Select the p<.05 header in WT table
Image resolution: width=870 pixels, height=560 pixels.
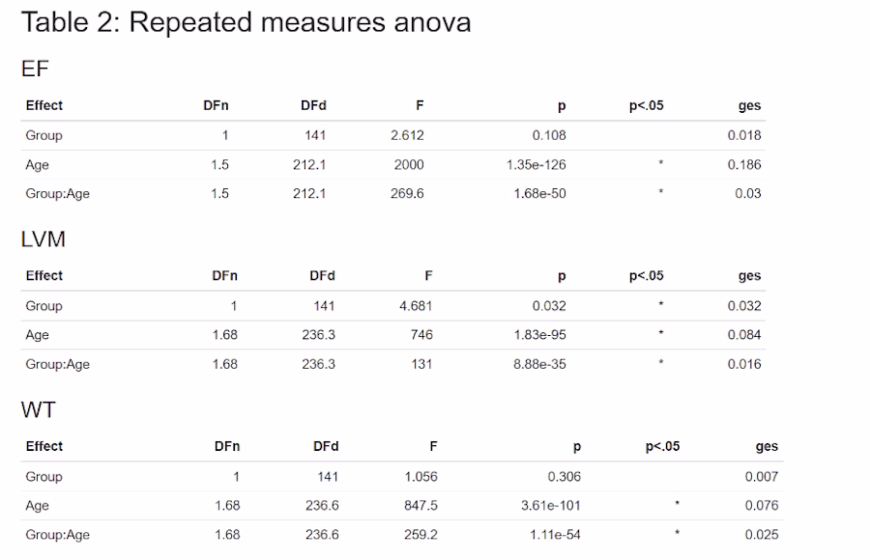point(662,446)
